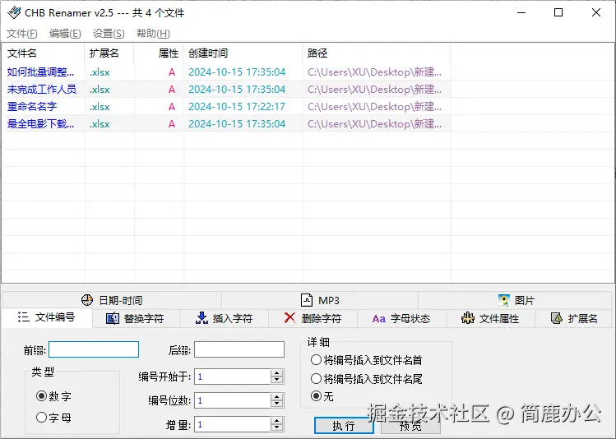The width and height of the screenshot is (616, 439).
Task: Sort by the 路径 column header
Action: [377, 53]
